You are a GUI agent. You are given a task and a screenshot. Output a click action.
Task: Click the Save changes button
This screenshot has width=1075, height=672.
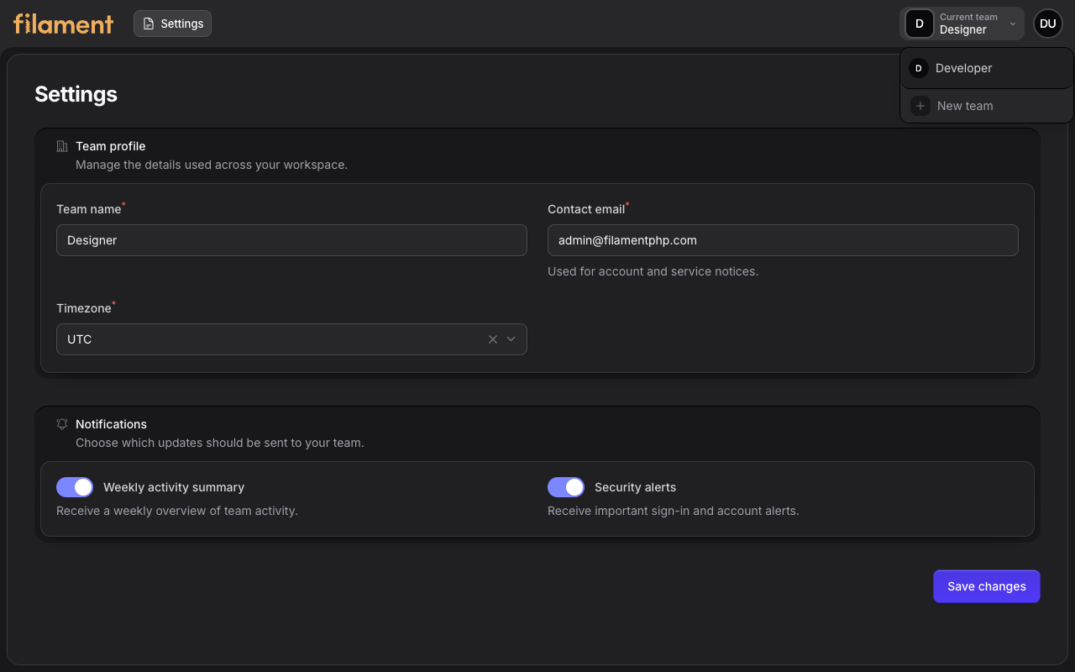click(x=987, y=586)
